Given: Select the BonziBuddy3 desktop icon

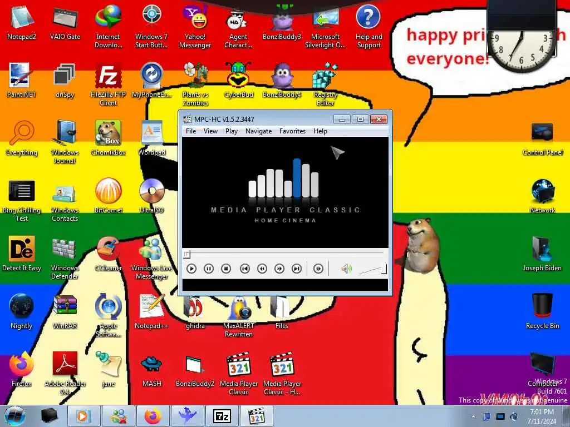Looking at the screenshot, I should [282, 22].
